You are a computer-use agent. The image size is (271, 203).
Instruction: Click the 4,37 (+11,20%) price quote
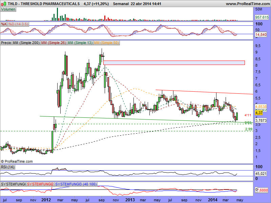tap(96, 4)
